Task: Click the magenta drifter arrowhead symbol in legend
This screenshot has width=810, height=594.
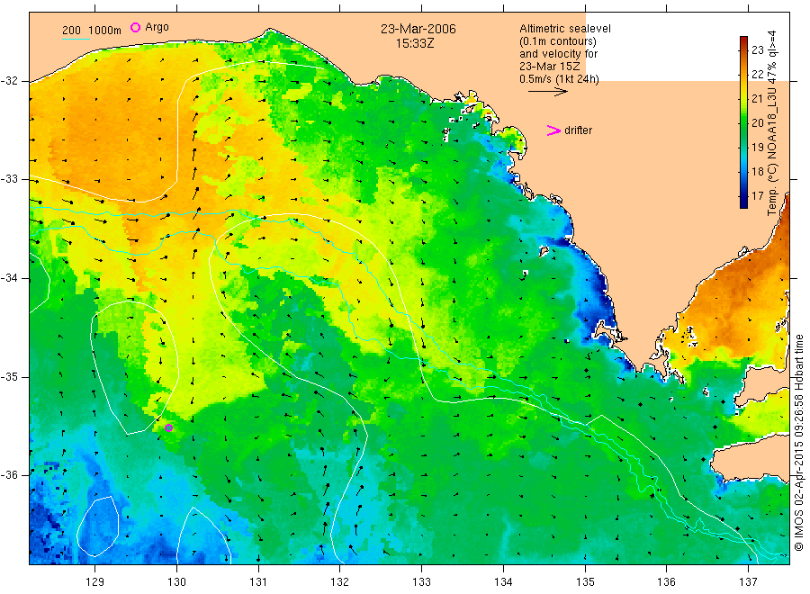Action: (x=553, y=130)
